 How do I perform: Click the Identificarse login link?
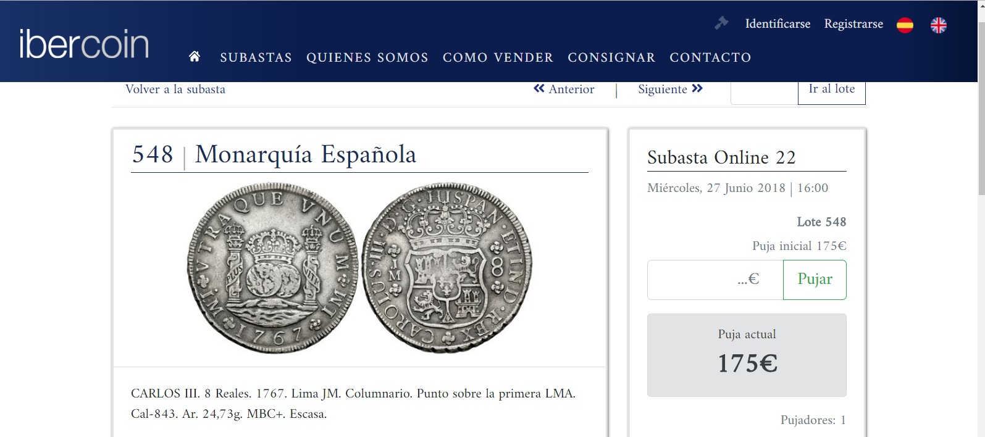click(x=778, y=24)
